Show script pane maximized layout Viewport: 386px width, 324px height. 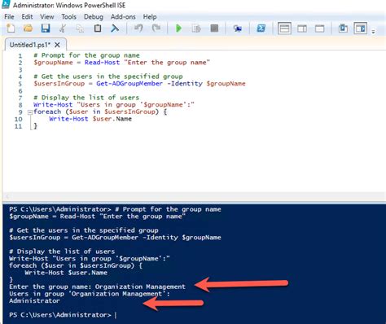(x=319, y=28)
